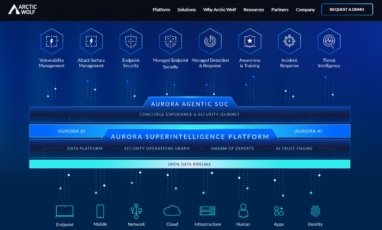Screen dimensions: 382x230
Task: Click Concierge Experience & Security Journey bar
Action: point(189,114)
